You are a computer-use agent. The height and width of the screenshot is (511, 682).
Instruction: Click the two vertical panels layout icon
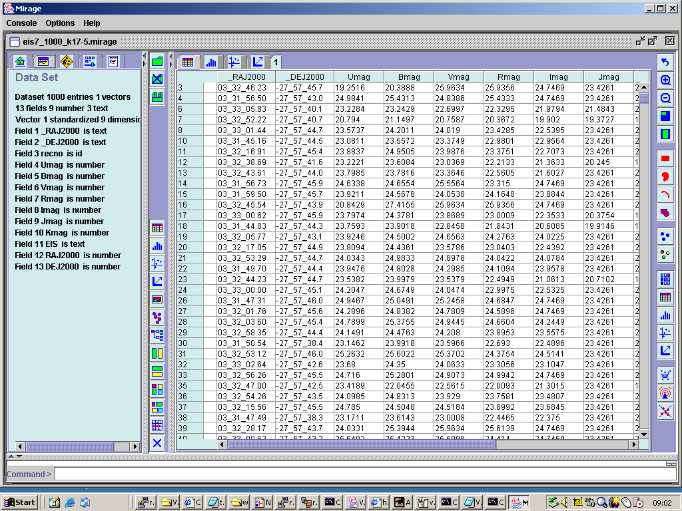point(157,353)
